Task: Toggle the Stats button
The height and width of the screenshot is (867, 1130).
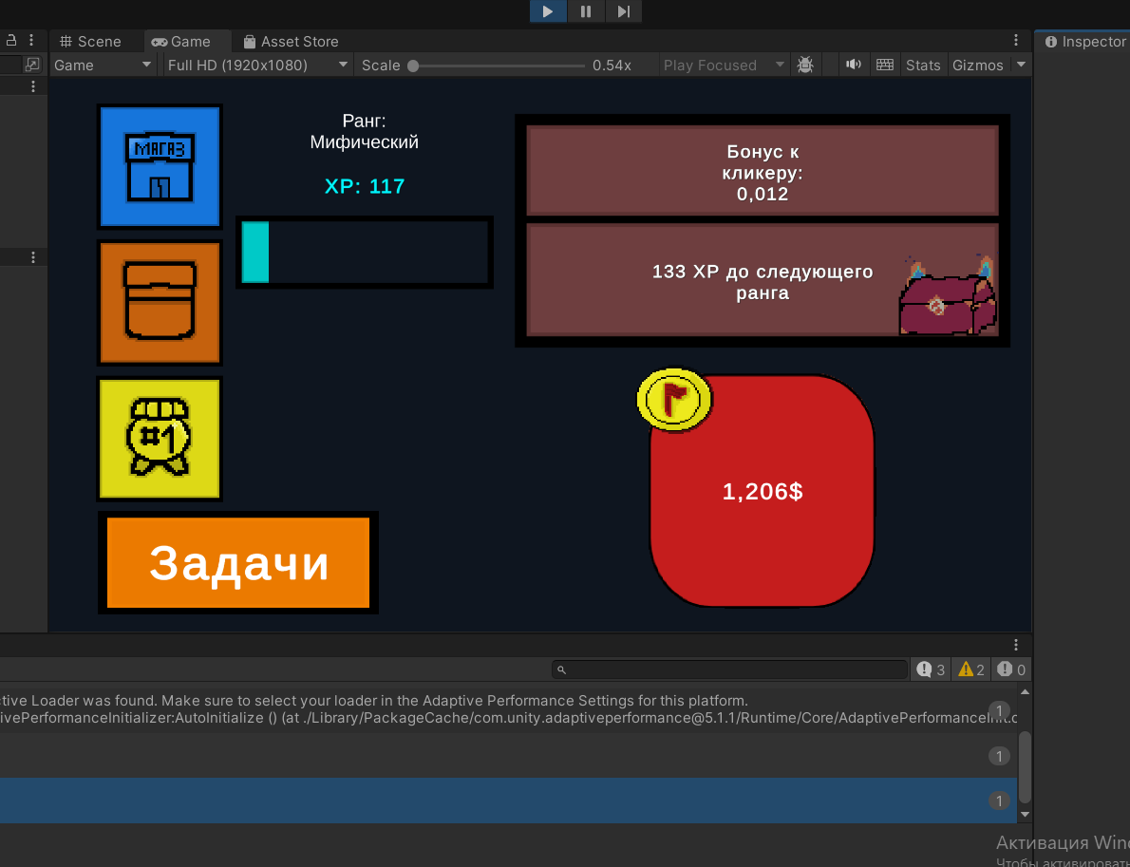Action: (923, 66)
